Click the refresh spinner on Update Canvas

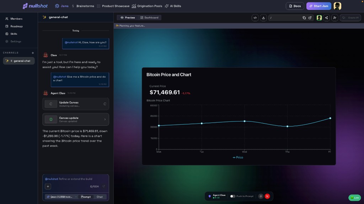click(105, 104)
